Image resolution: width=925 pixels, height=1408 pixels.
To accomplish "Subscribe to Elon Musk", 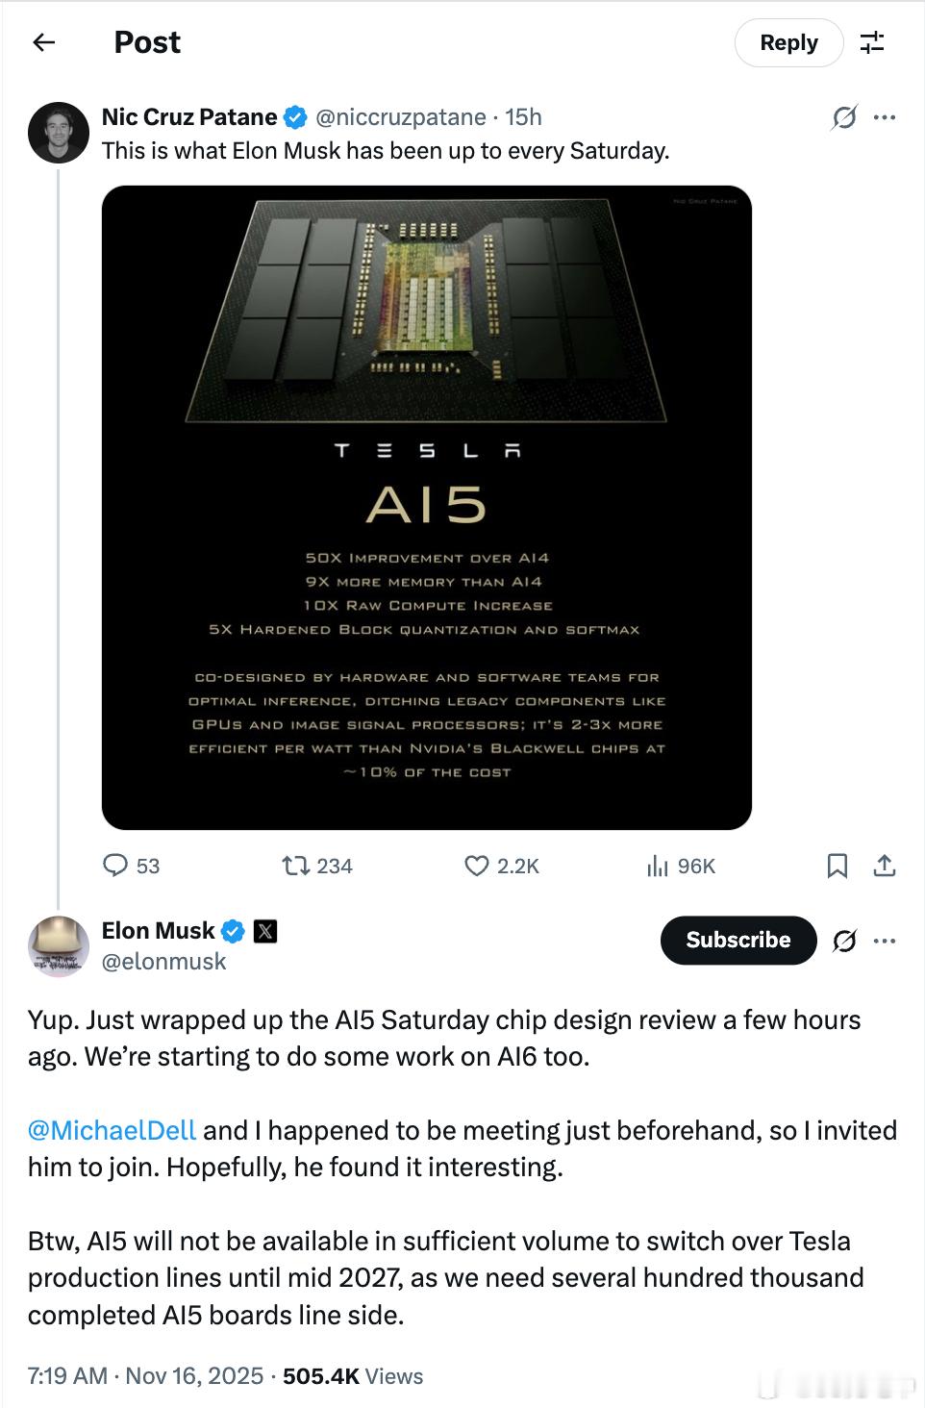I will [x=737, y=941].
